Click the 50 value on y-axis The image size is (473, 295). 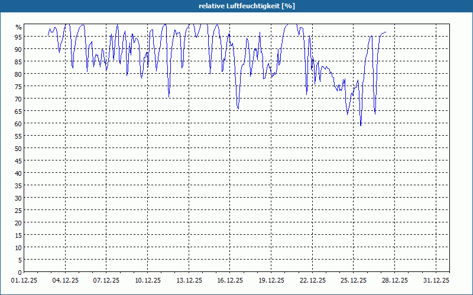(18, 148)
